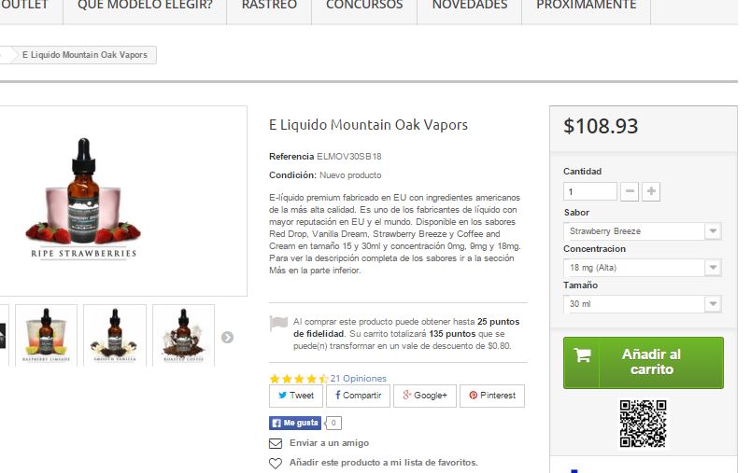
Task: Click the Añadir al carrito button
Action: [x=644, y=363]
